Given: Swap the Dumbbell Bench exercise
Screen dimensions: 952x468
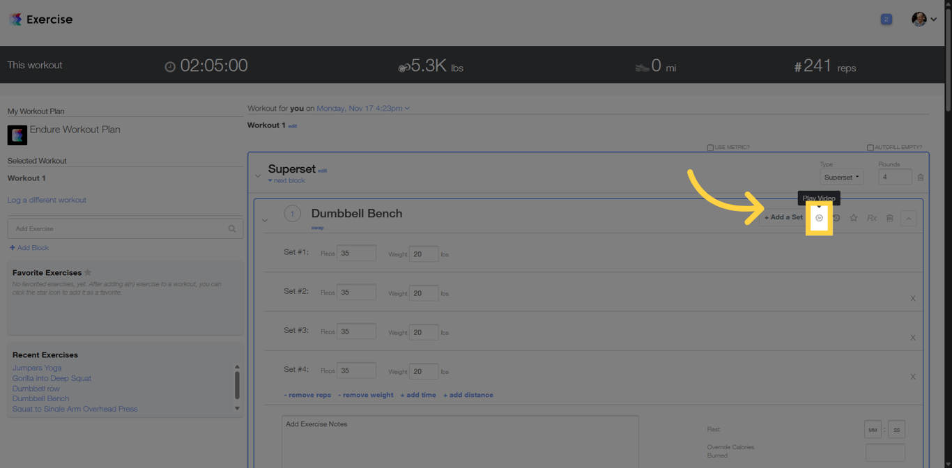Looking at the screenshot, I should pyautogui.click(x=317, y=228).
